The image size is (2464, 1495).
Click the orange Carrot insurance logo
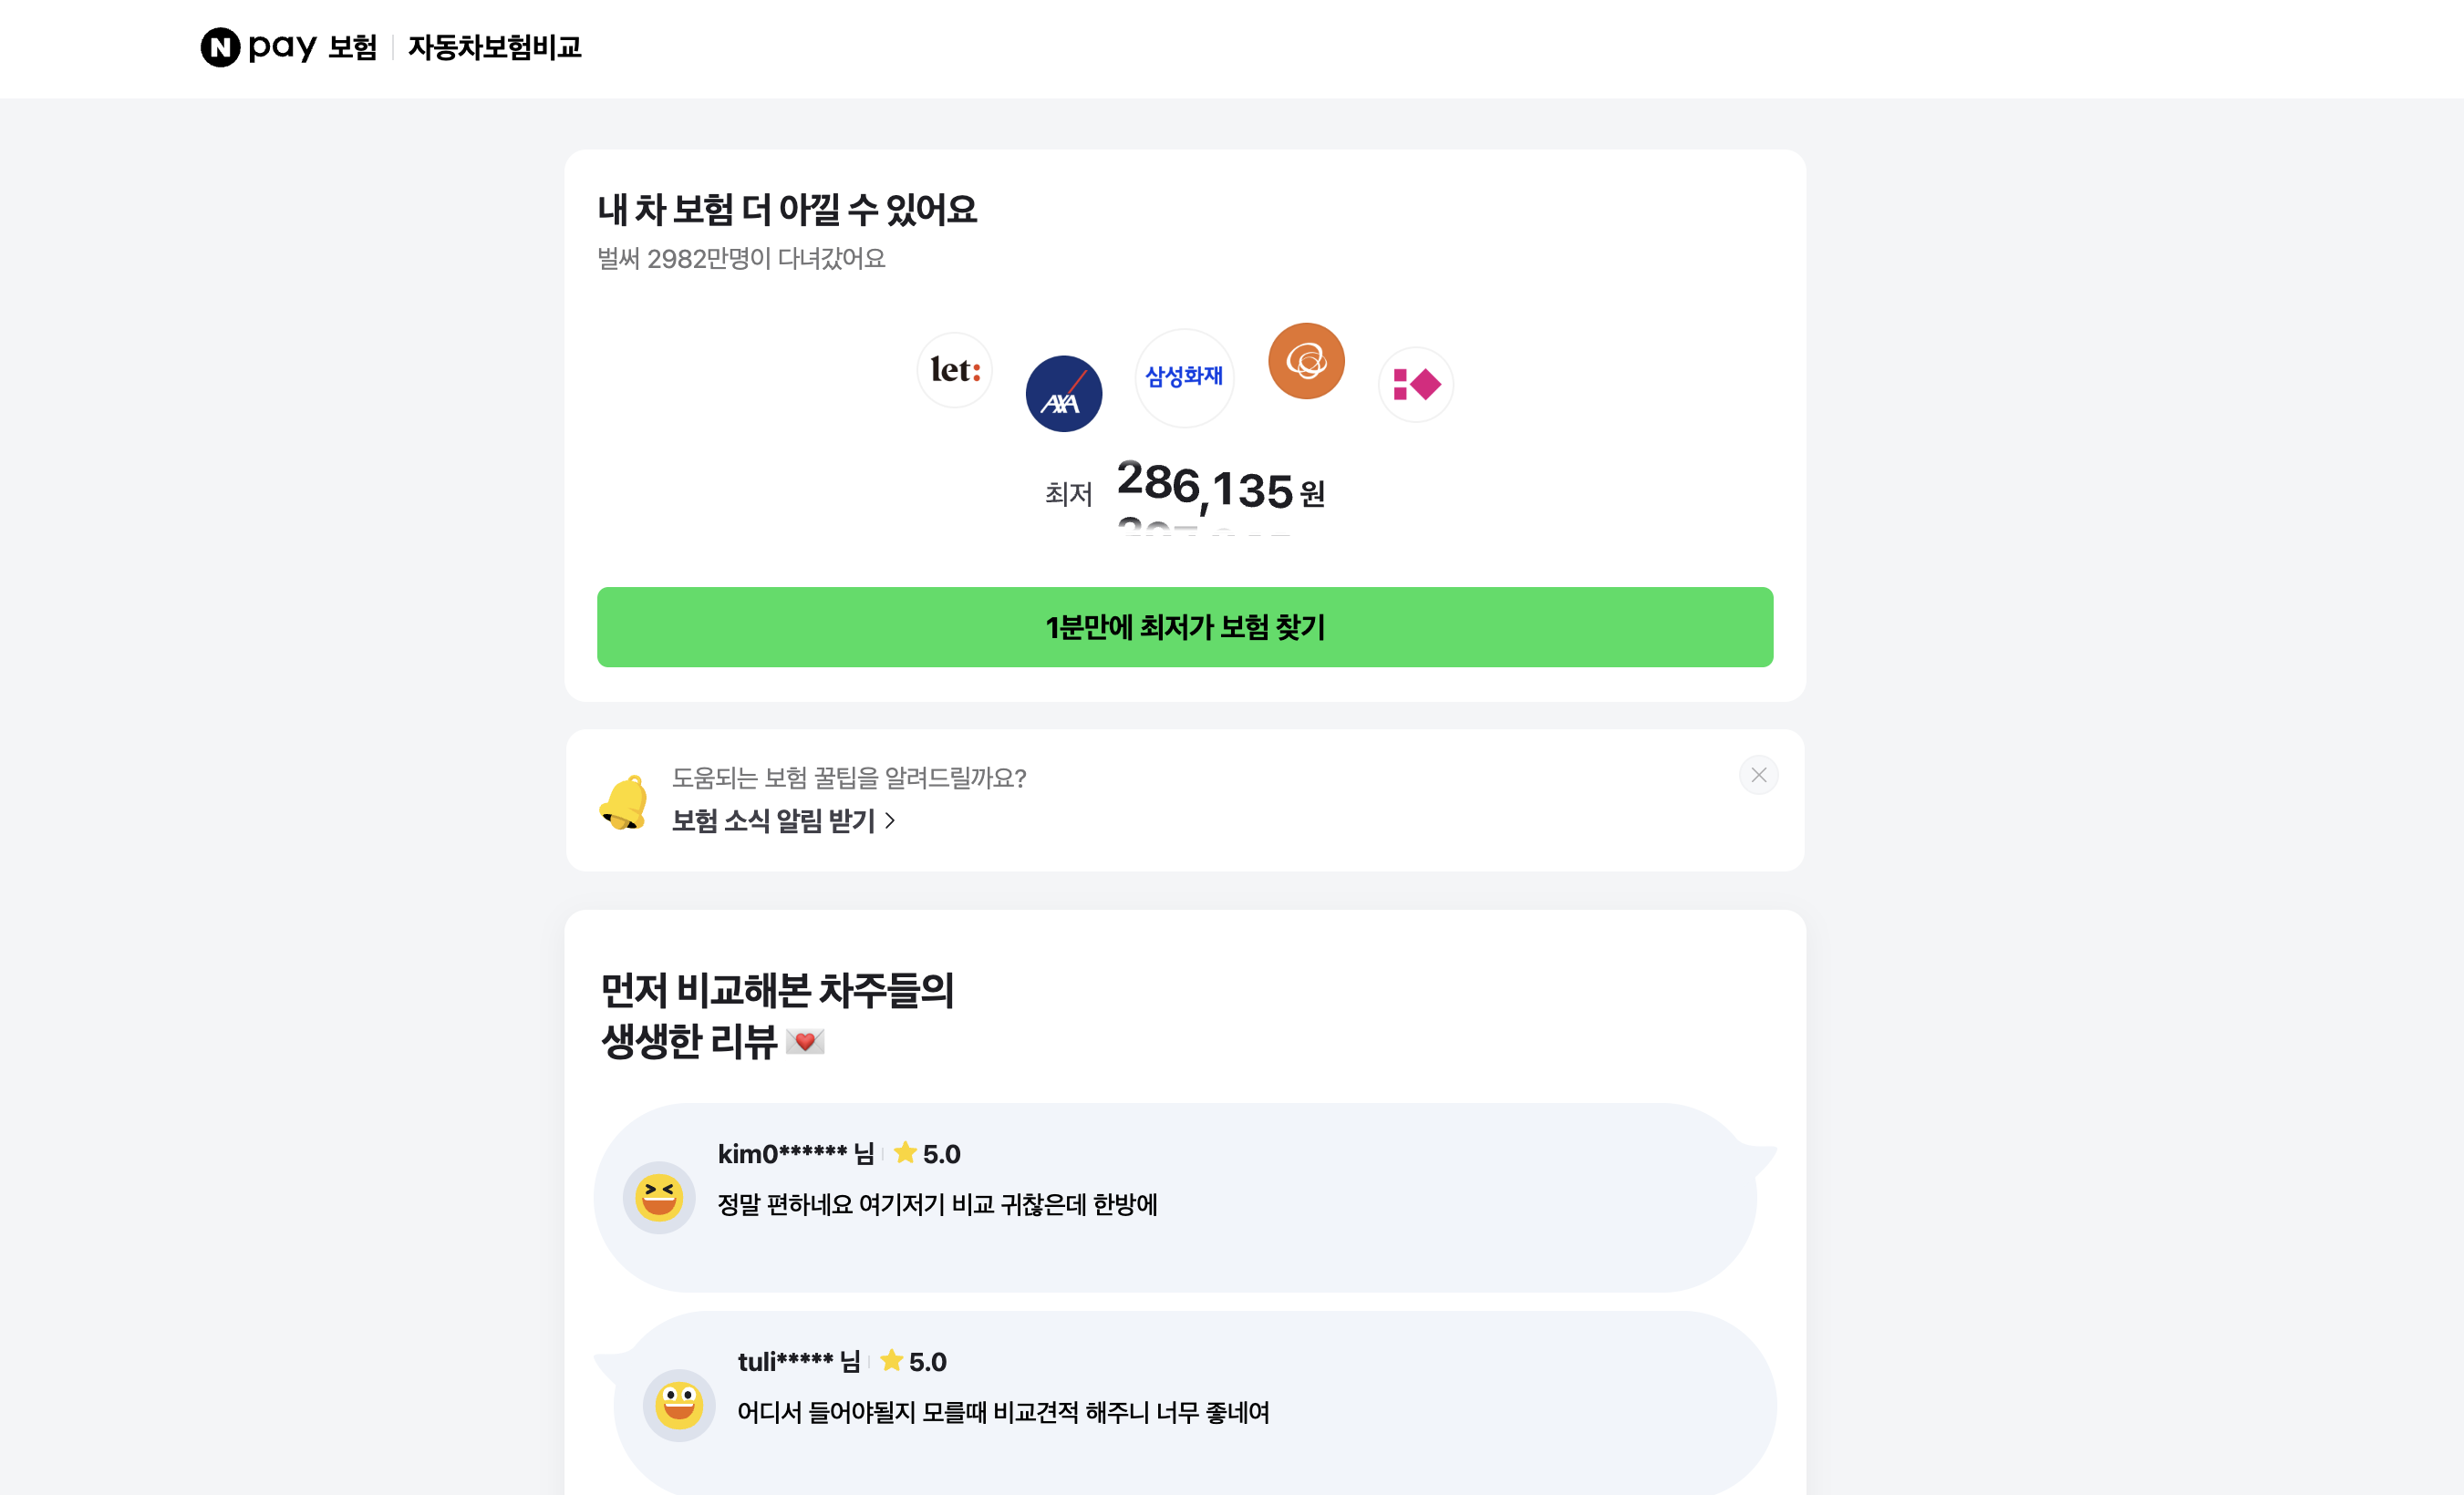(1305, 361)
